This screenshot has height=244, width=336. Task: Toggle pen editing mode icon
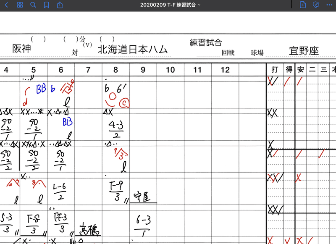[316, 5]
